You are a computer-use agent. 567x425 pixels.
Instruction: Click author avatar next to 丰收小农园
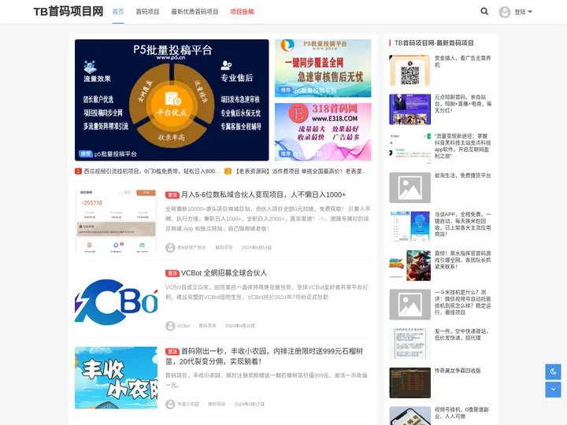(x=170, y=404)
